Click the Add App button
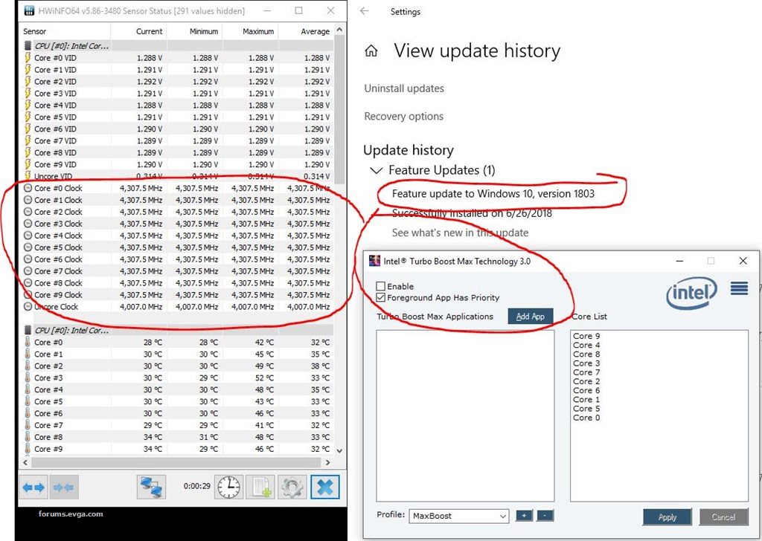The width and height of the screenshot is (762, 541). point(530,317)
